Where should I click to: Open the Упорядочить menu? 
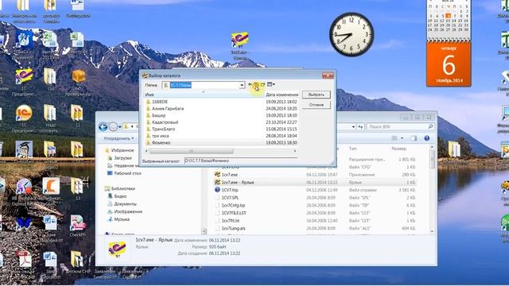click(x=119, y=138)
